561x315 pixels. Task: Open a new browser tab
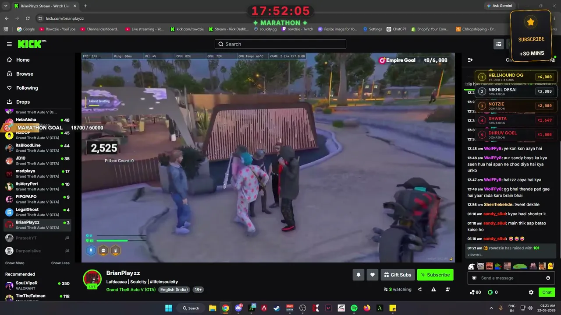(85, 6)
